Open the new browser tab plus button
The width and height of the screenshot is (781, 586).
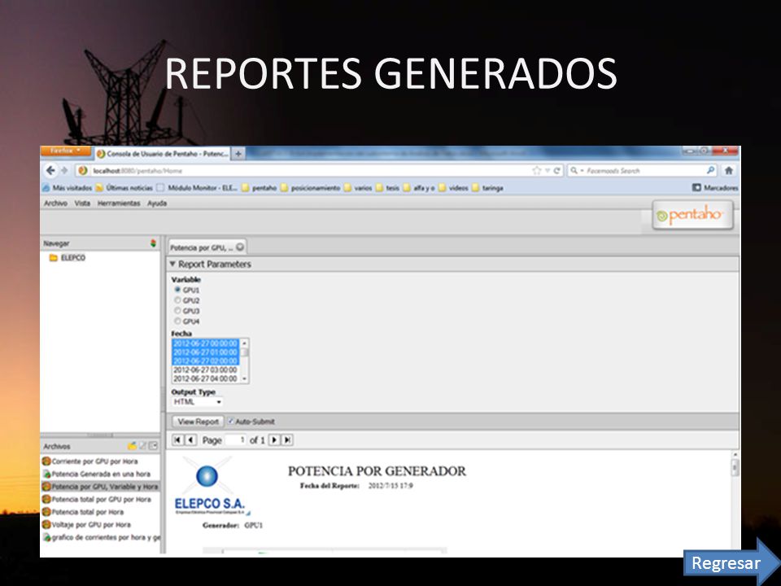238,154
